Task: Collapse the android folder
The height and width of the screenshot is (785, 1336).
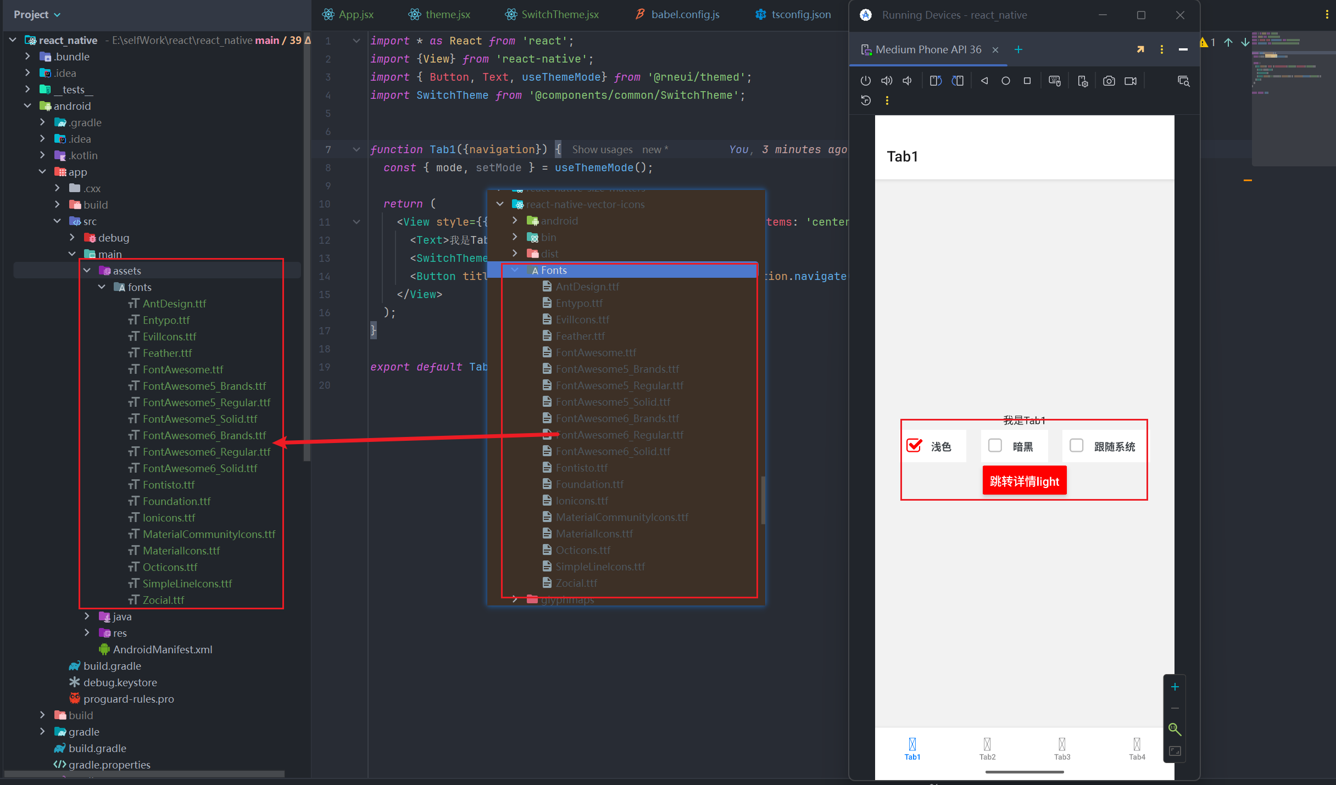Action: coord(27,106)
